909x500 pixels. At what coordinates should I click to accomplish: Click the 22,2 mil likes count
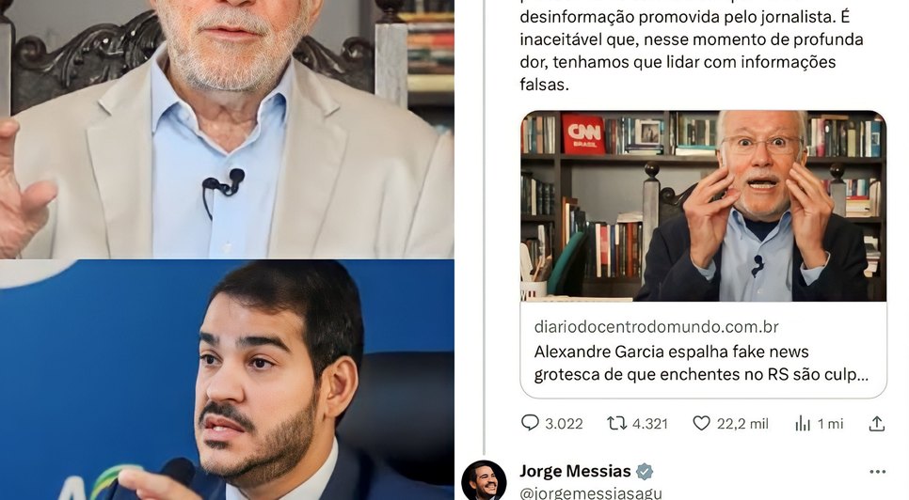click(742, 424)
